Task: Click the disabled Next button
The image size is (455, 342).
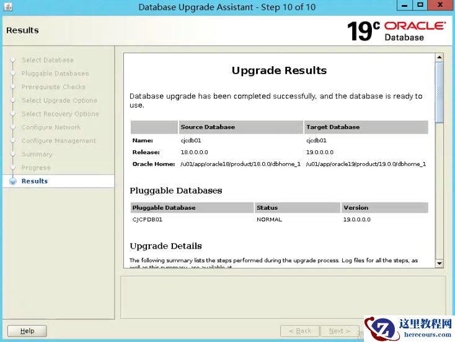Action: click(340, 331)
